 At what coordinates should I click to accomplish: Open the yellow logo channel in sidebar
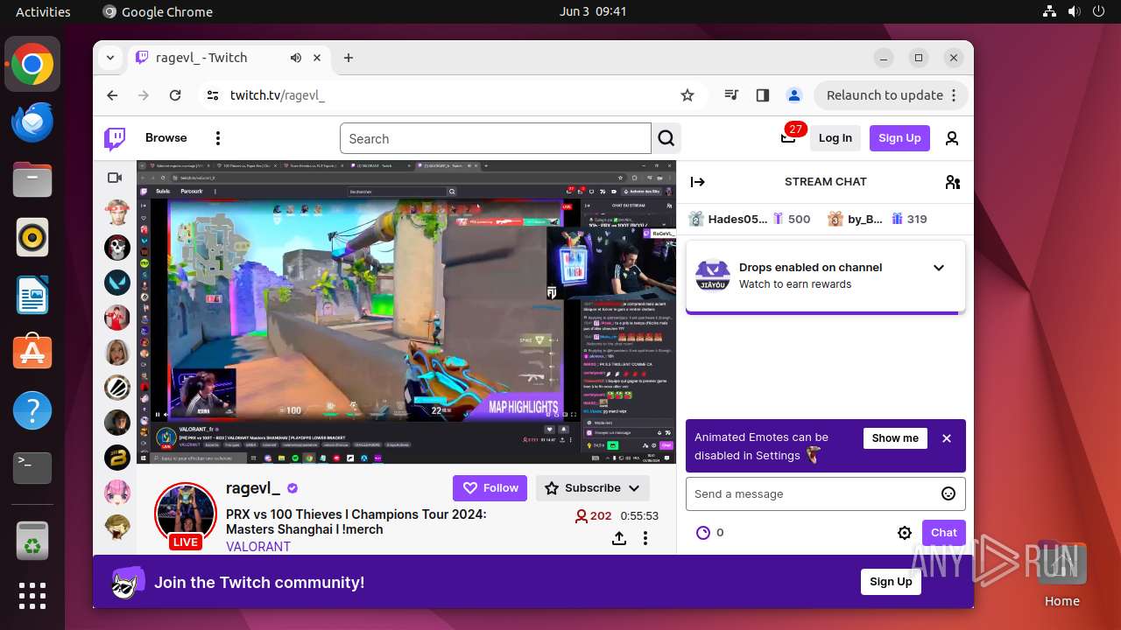(117, 458)
